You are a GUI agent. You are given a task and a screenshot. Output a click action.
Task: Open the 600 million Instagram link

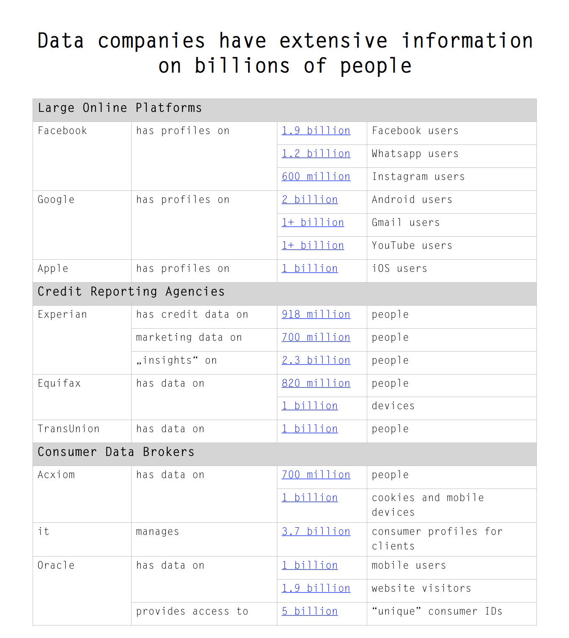316,177
